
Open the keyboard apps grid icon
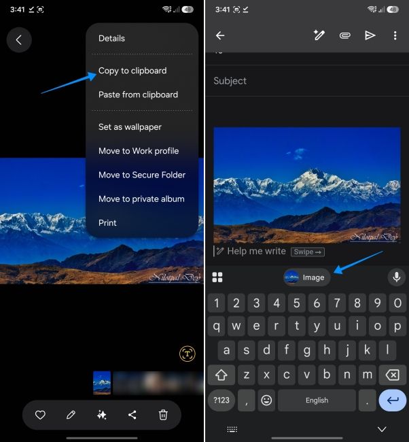pyautogui.click(x=217, y=277)
